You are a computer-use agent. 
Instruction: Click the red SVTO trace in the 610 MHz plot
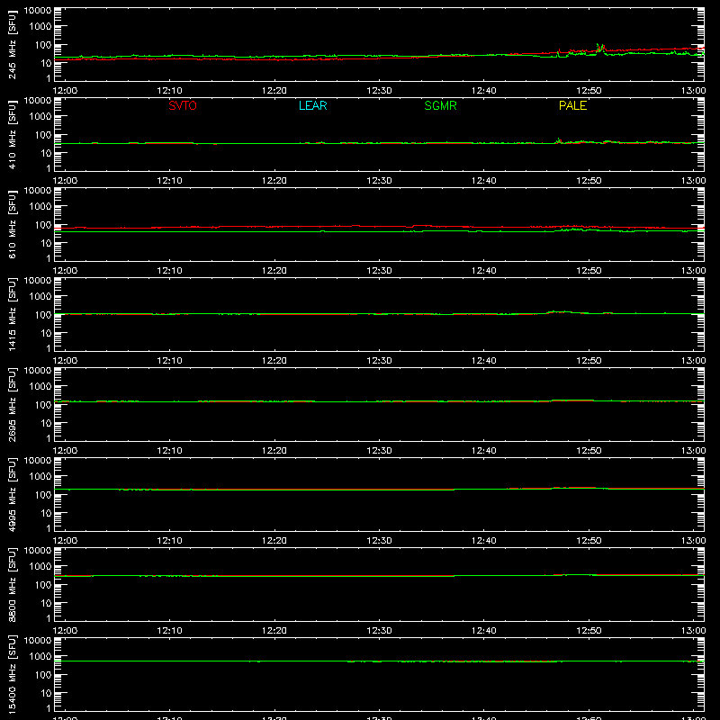pos(379,227)
